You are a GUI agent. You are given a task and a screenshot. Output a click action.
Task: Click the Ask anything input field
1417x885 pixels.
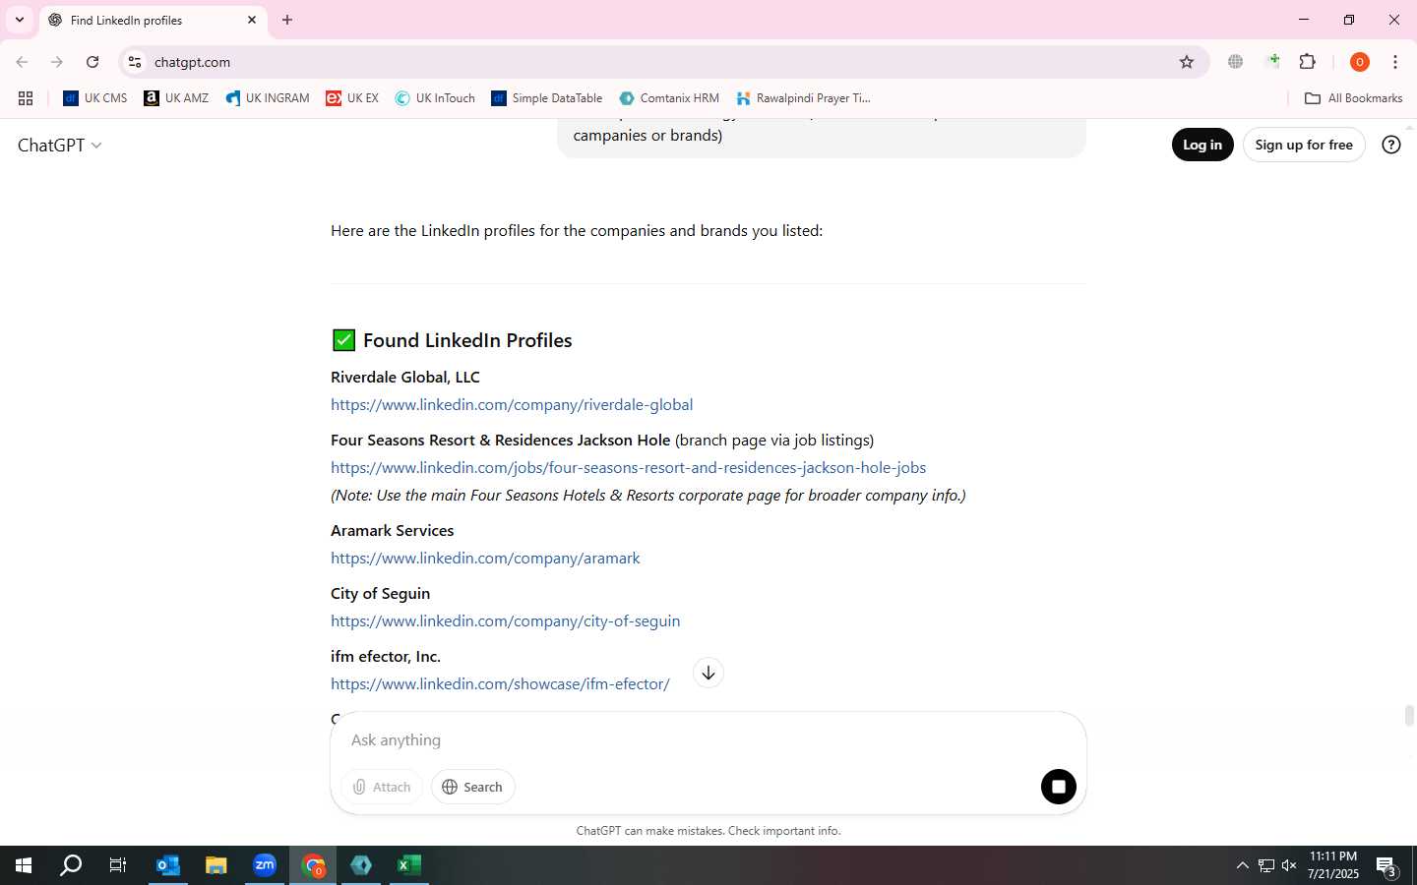[x=708, y=740]
